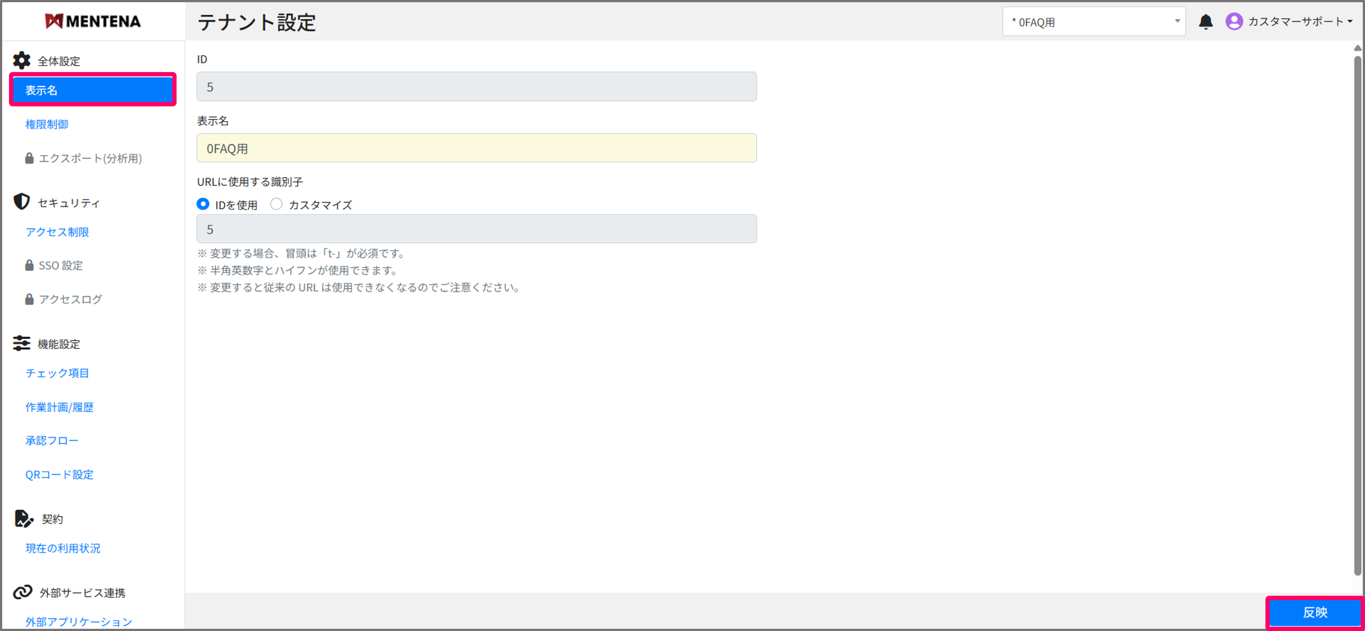This screenshot has height=631, width=1365.
Task: Click the contract pen icon beside 契約
Action: (23, 518)
